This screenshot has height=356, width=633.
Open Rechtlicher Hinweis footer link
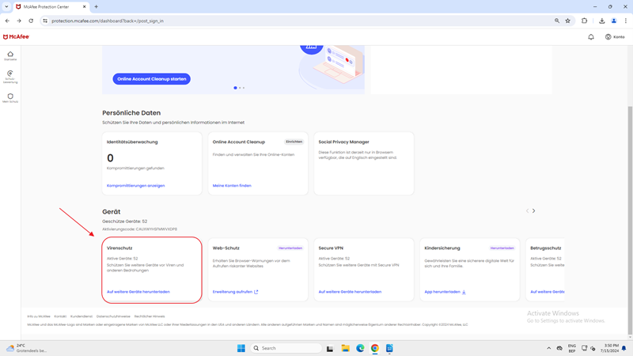pyautogui.click(x=150, y=316)
